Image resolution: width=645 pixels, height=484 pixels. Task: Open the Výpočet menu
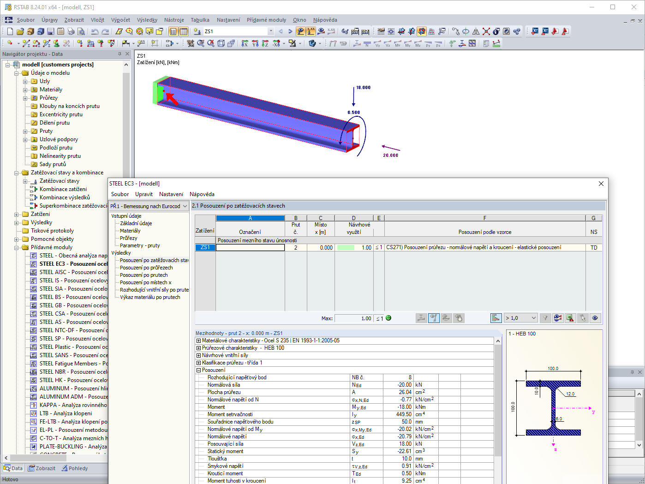pyautogui.click(x=120, y=20)
